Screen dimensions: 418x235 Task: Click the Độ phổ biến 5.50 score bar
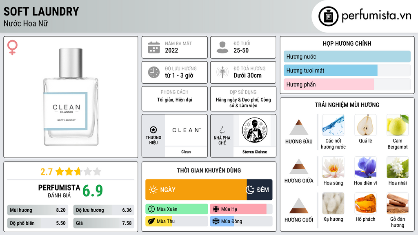(x=38, y=223)
